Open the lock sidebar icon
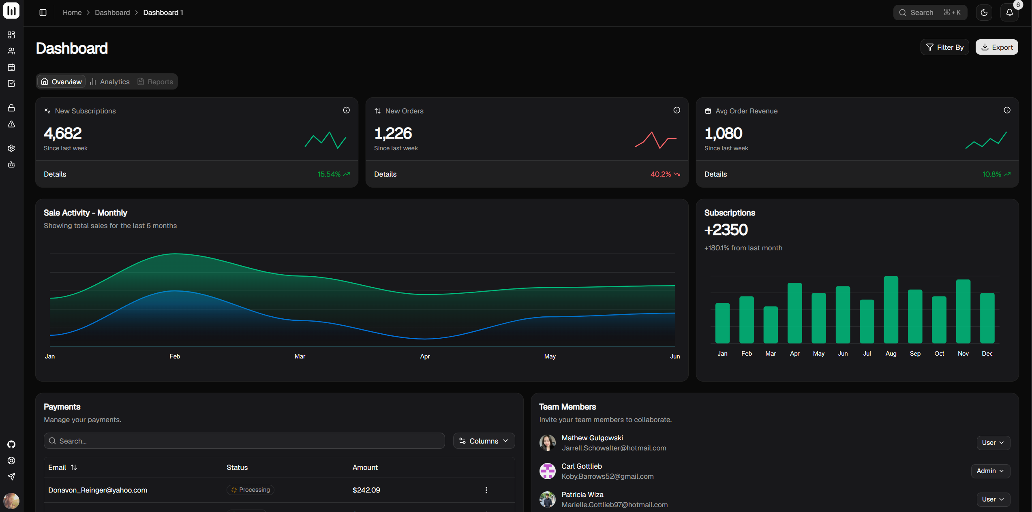The height and width of the screenshot is (512, 1032). [11, 108]
